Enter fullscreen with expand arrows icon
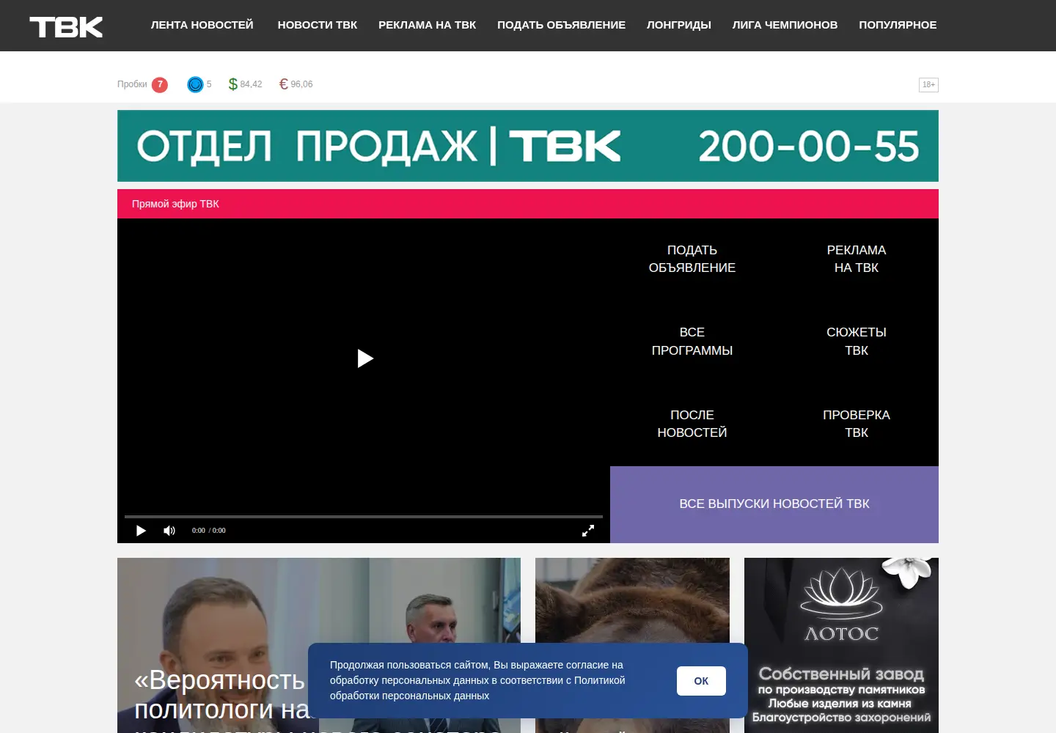This screenshot has width=1056, height=733. coord(588,531)
